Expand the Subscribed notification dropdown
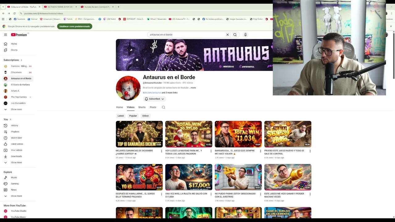This screenshot has height=222, width=395. [x=155, y=99]
